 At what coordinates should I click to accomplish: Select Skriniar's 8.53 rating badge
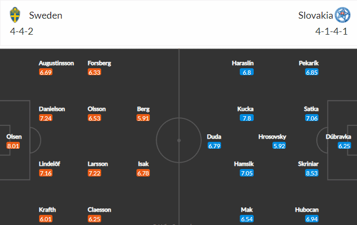click(312, 173)
